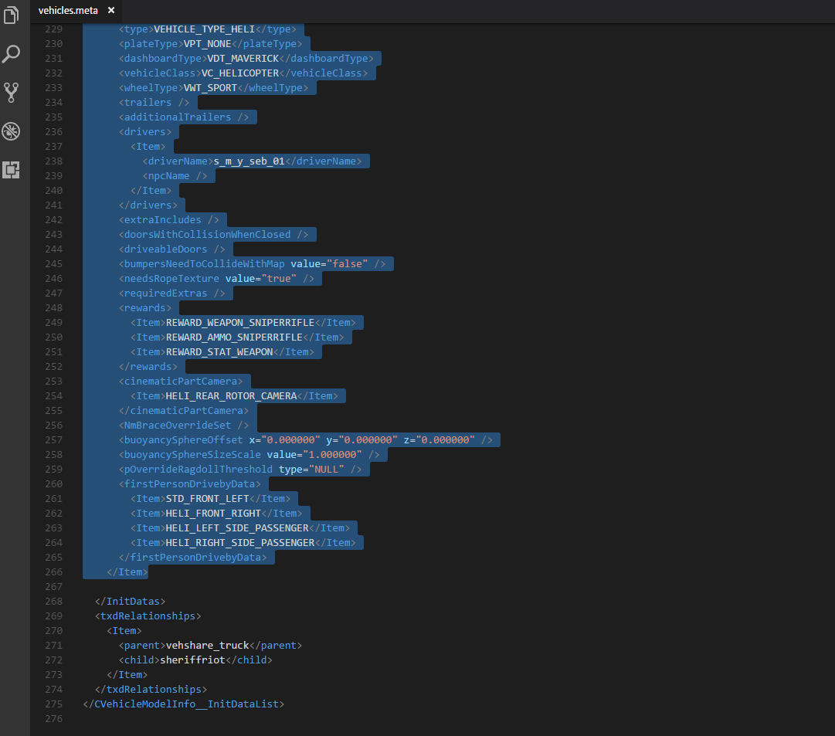Click VC_HELICOPTER vehicle class value

[x=239, y=73]
